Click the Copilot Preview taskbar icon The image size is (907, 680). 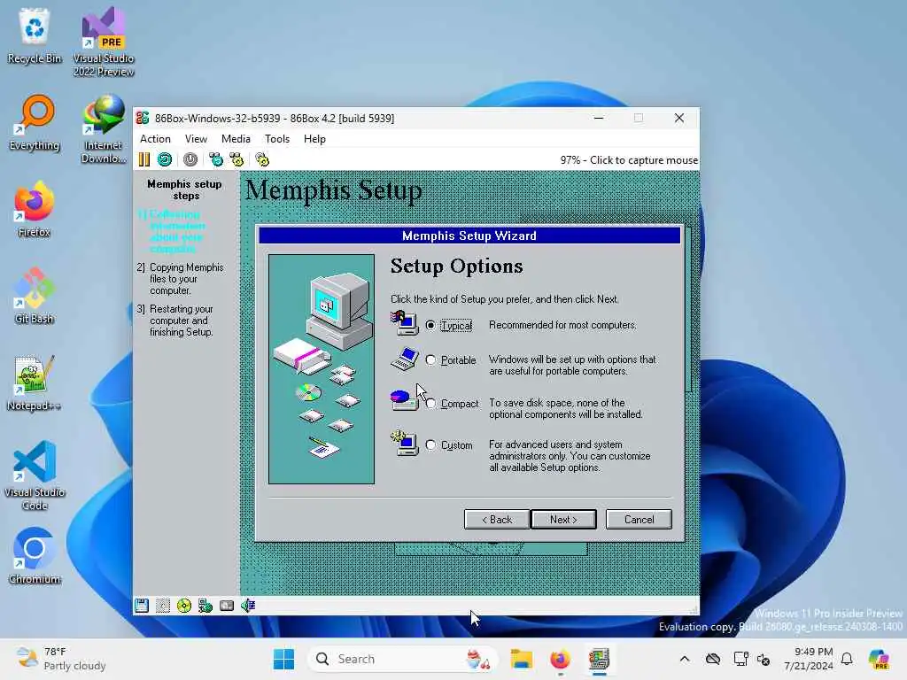(879, 659)
